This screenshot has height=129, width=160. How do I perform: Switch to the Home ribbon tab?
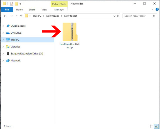19,9
